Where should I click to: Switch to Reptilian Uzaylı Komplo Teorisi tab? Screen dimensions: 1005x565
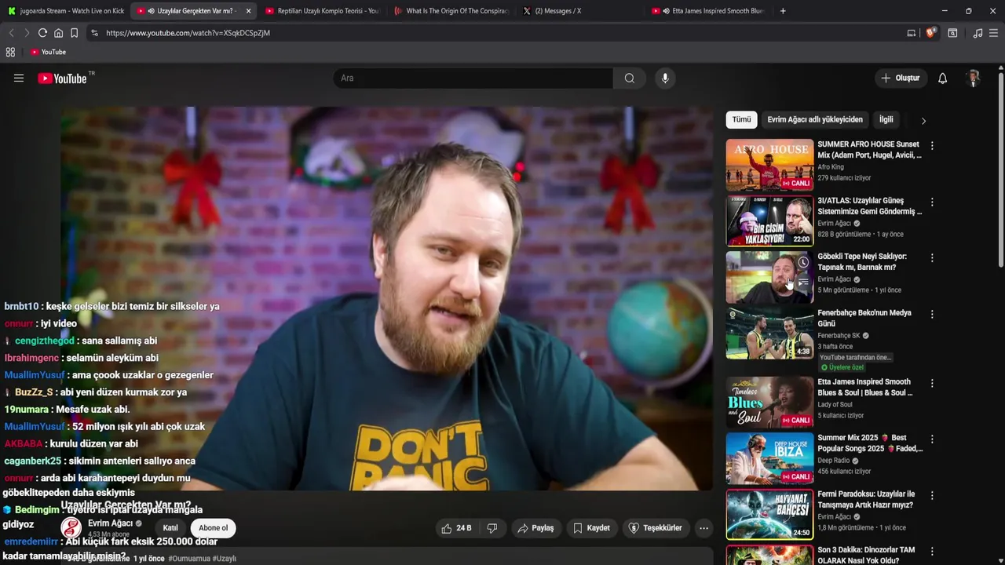point(322,11)
